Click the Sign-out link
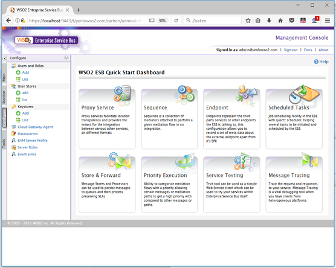Screen dimensions: 336x268 coord(291,49)
